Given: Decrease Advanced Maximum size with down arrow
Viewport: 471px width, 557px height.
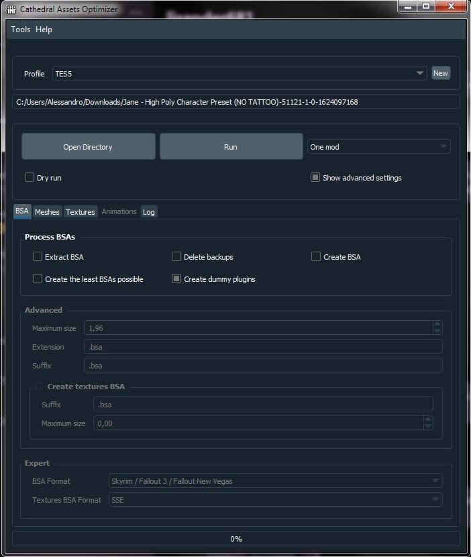Looking at the screenshot, I should tap(437, 331).
